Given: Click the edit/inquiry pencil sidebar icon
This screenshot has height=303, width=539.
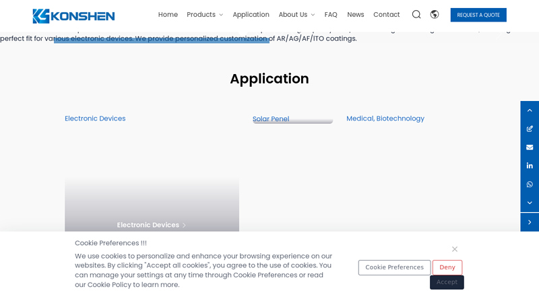Looking at the screenshot, I should (530, 129).
